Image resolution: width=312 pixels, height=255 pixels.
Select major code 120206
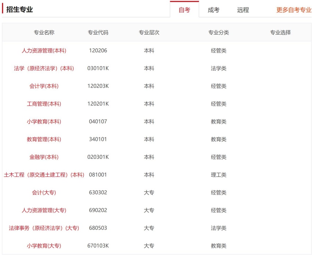[98, 51]
